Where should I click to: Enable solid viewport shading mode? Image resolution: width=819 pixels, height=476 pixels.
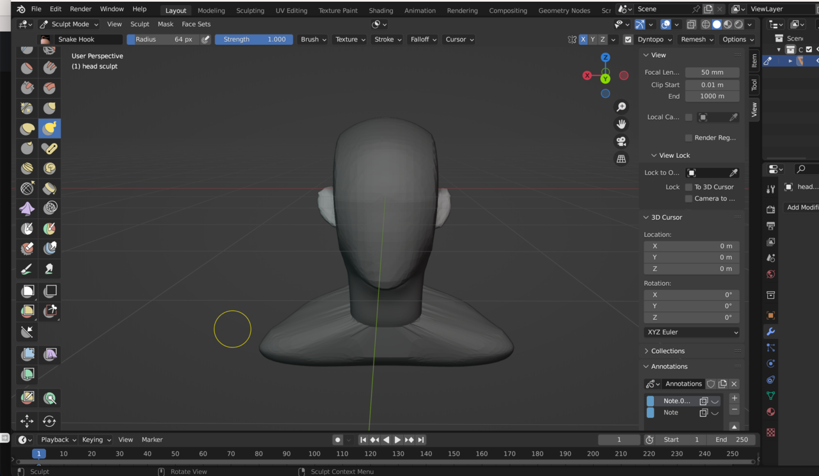[x=717, y=24]
